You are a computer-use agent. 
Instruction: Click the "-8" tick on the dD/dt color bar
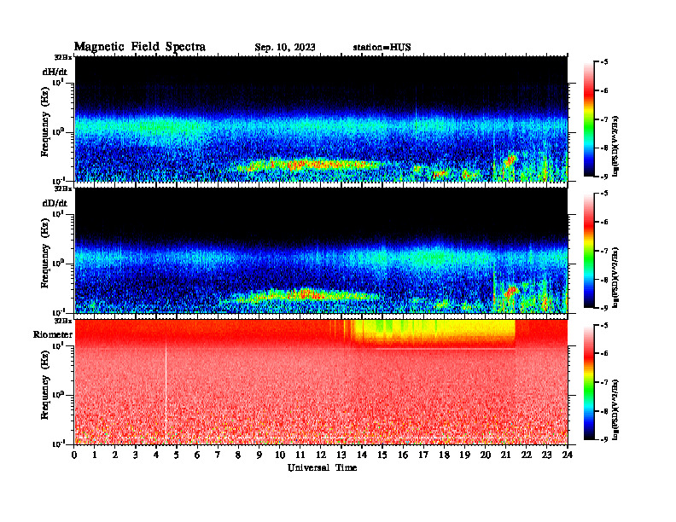[603, 280]
